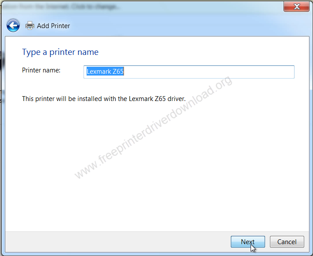Click the printer icon beside Add Printer

point(30,25)
